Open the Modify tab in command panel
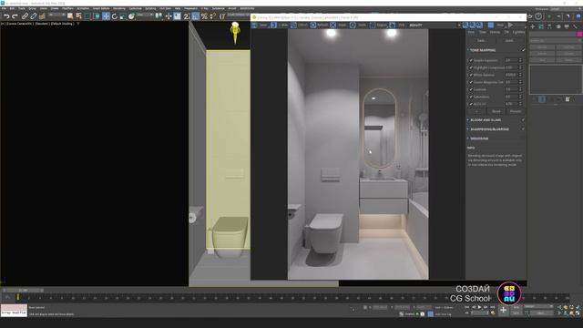The image size is (583, 328). 541,26
